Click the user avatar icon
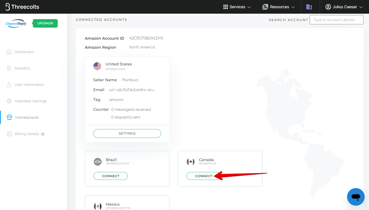Image resolution: width=369 pixels, height=210 pixels. tap(328, 7)
